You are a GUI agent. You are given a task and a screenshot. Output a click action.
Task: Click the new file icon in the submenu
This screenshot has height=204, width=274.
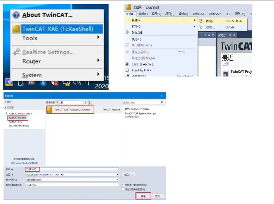201,27
